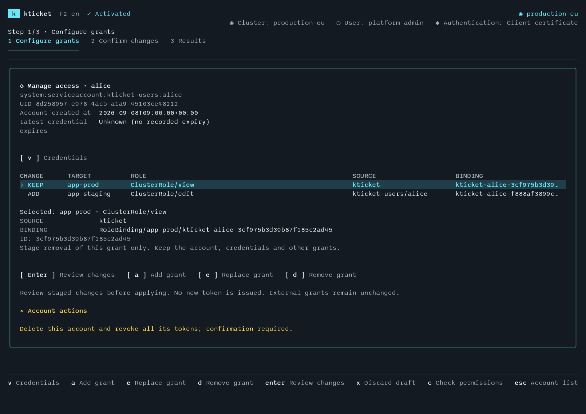The image size is (586, 414).
Task: Click the full RoleBinding/app-prod path
Action: (216, 230)
